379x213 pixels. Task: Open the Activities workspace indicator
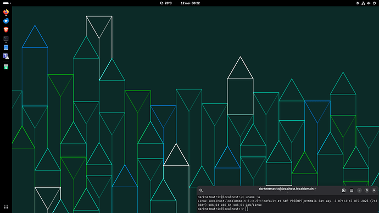7,3
